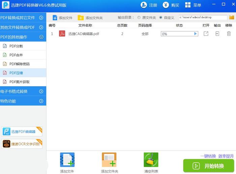
Task: Click the 迅捷PDF转换器 app logo
Action: click(6, 5)
